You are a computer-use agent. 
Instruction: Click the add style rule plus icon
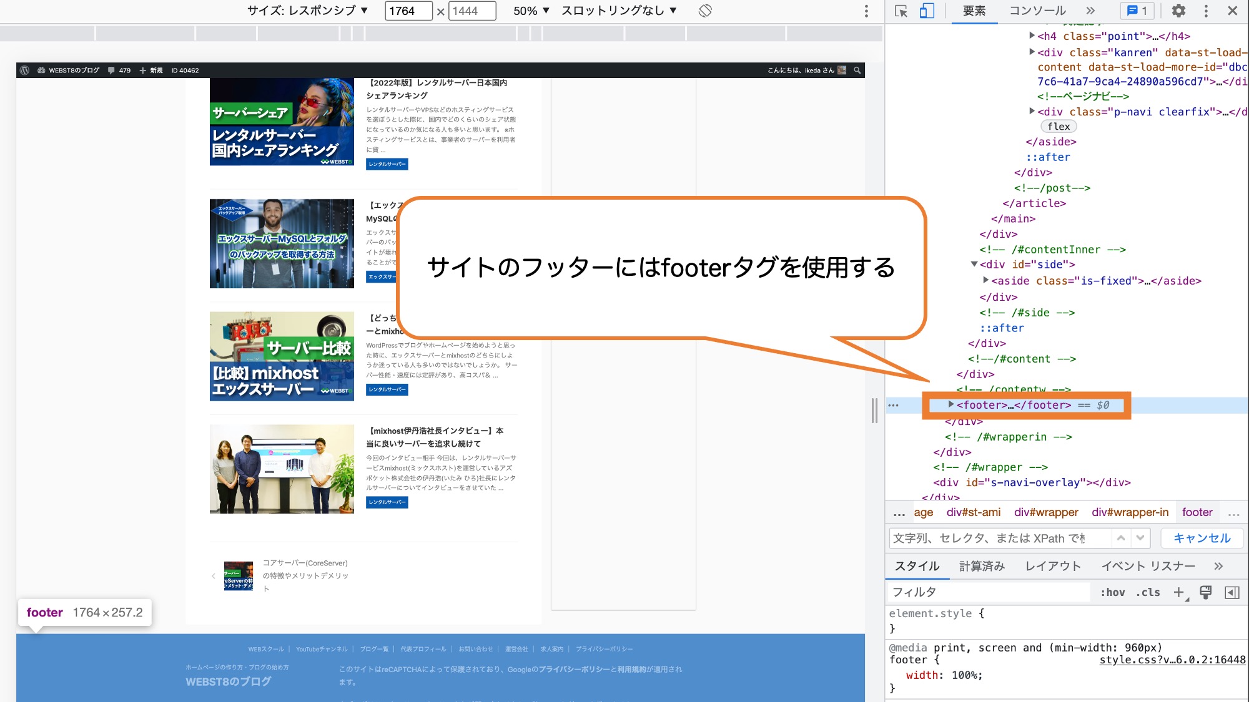click(1180, 592)
